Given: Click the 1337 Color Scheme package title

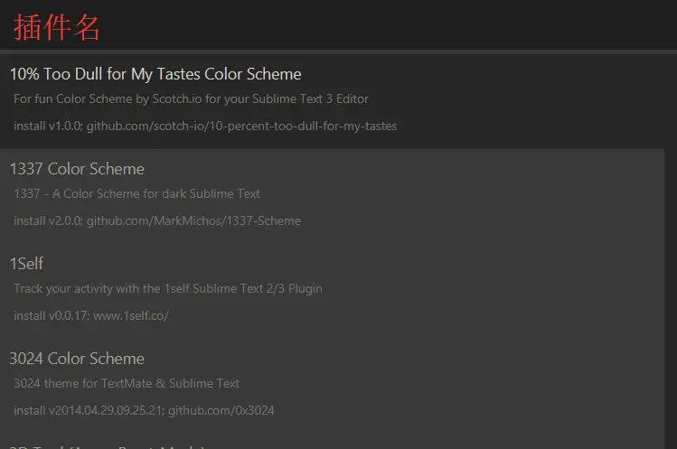Looking at the screenshot, I should click(x=77, y=169).
